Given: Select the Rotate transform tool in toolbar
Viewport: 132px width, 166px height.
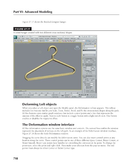Looking at the screenshot, I should [43, 41].
